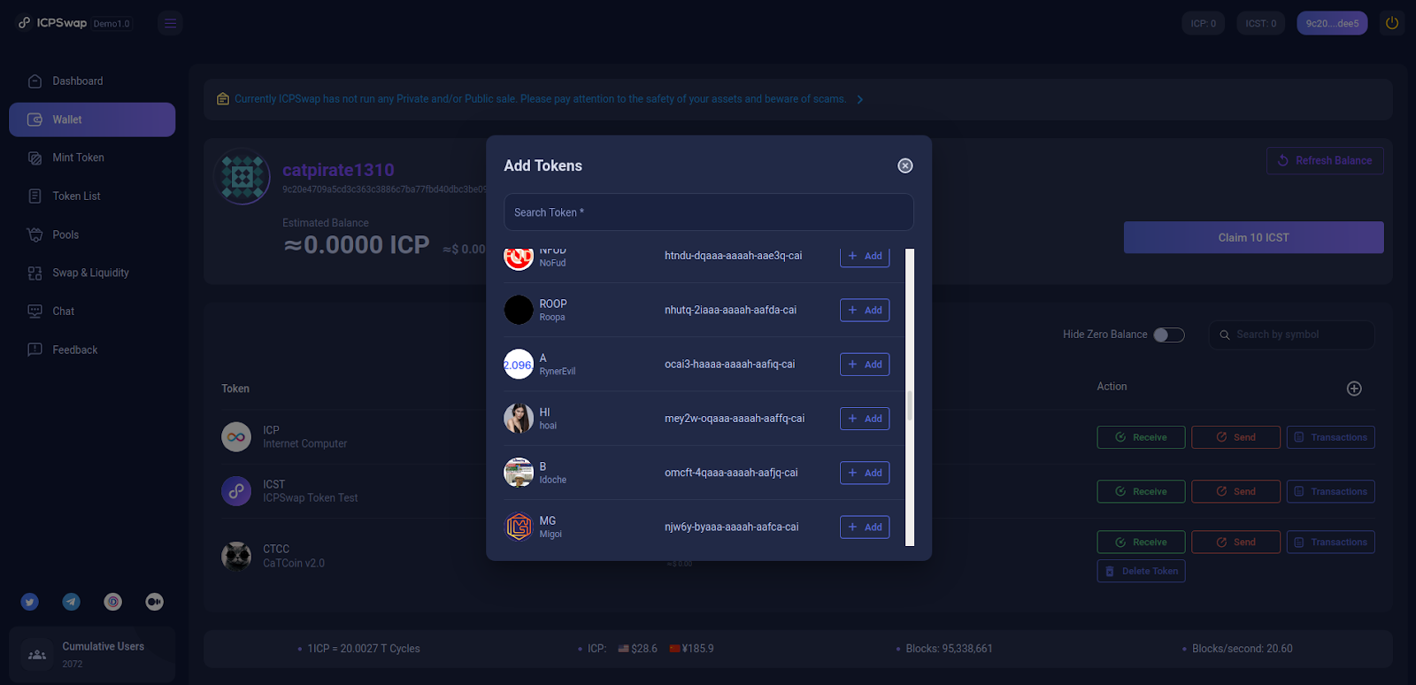Click the ICPSwap logo icon
The width and height of the screenshot is (1416, 685).
[x=25, y=23]
